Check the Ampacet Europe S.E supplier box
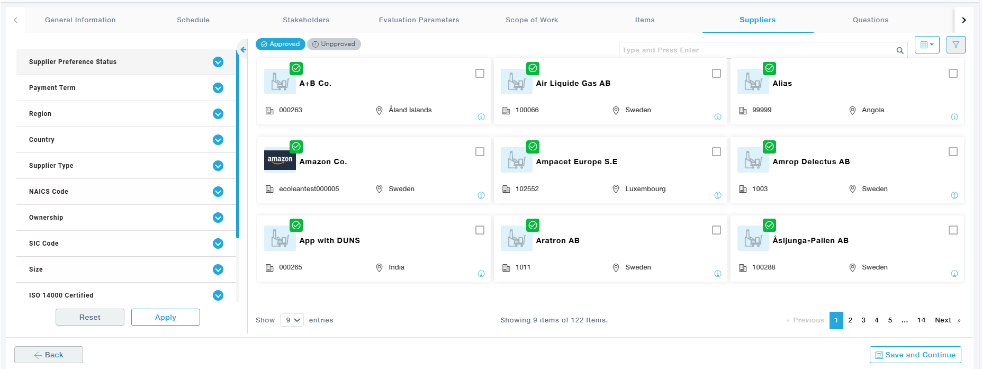Screen dimensions: 982x369 (x=716, y=152)
